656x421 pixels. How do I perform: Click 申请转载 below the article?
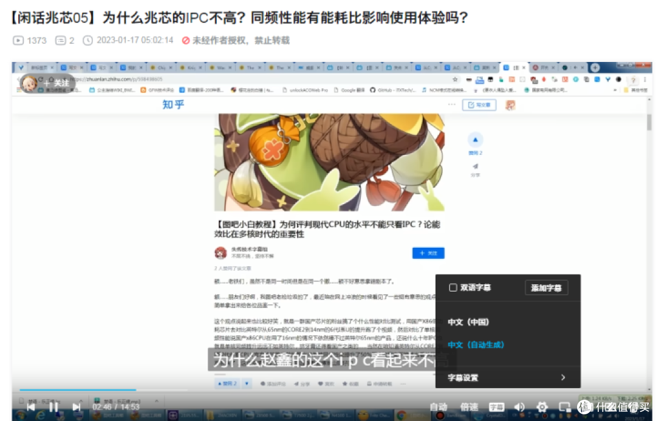[x=379, y=384]
